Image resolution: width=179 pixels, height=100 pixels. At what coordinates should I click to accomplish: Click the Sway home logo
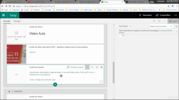click(x=13, y=15)
